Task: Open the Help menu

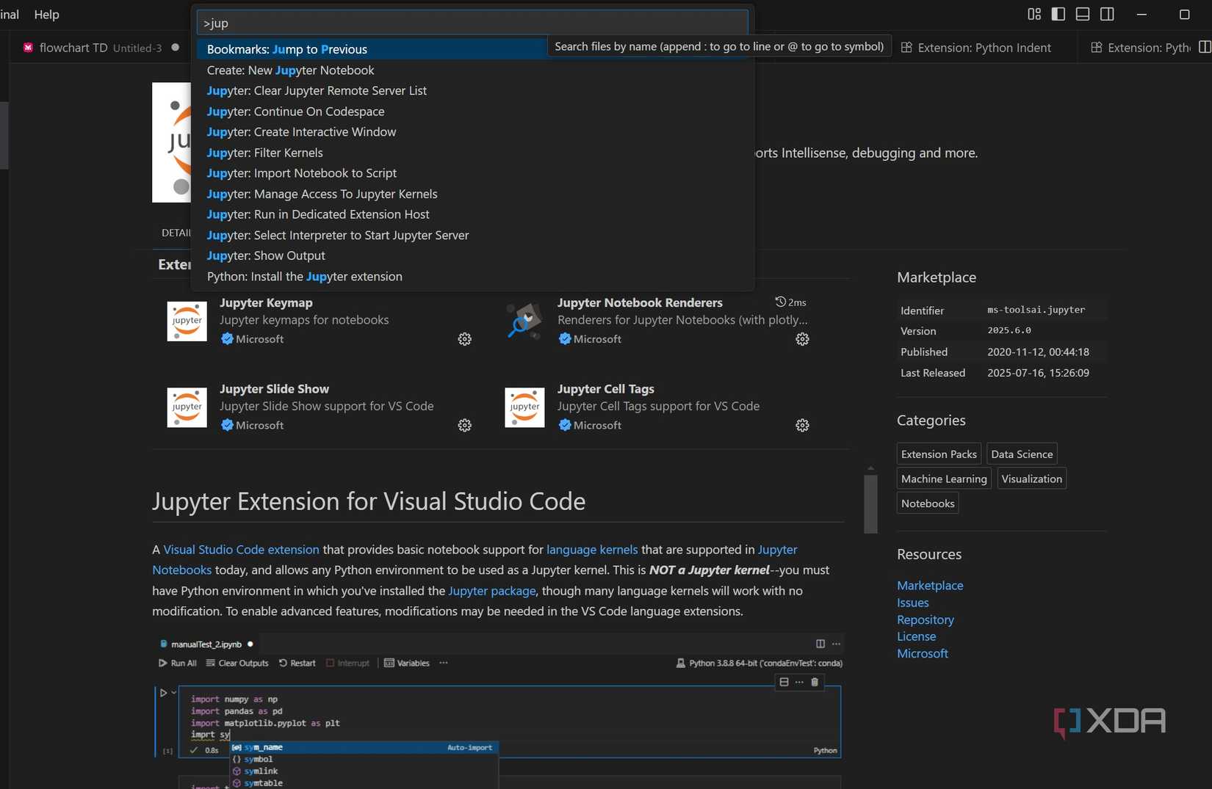Action: pyautogui.click(x=46, y=14)
